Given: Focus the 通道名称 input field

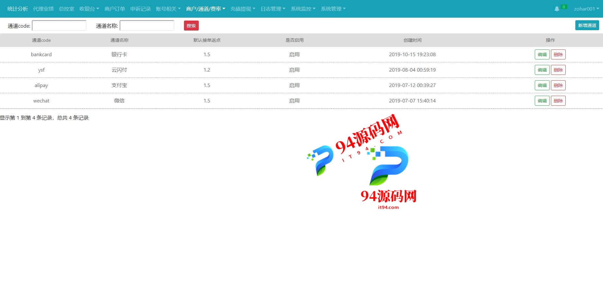Looking at the screenshot, I should point(147,25).
